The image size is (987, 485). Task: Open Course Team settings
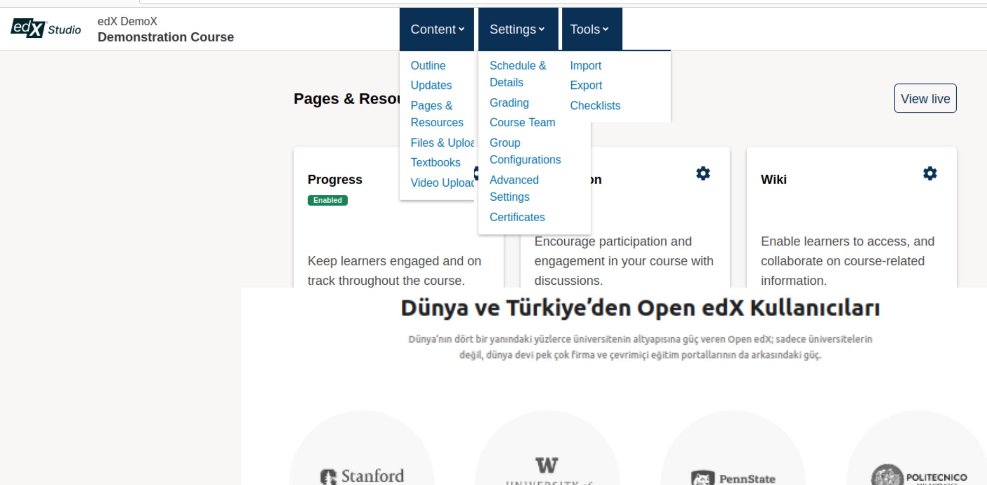[x=522, y=122]
